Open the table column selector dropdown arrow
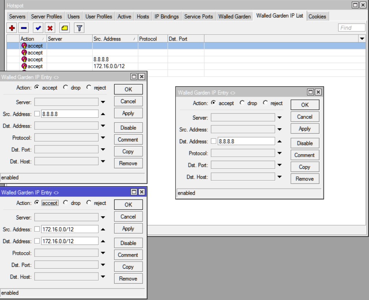This screenshot has width=369, height=300. click(362, 39)
